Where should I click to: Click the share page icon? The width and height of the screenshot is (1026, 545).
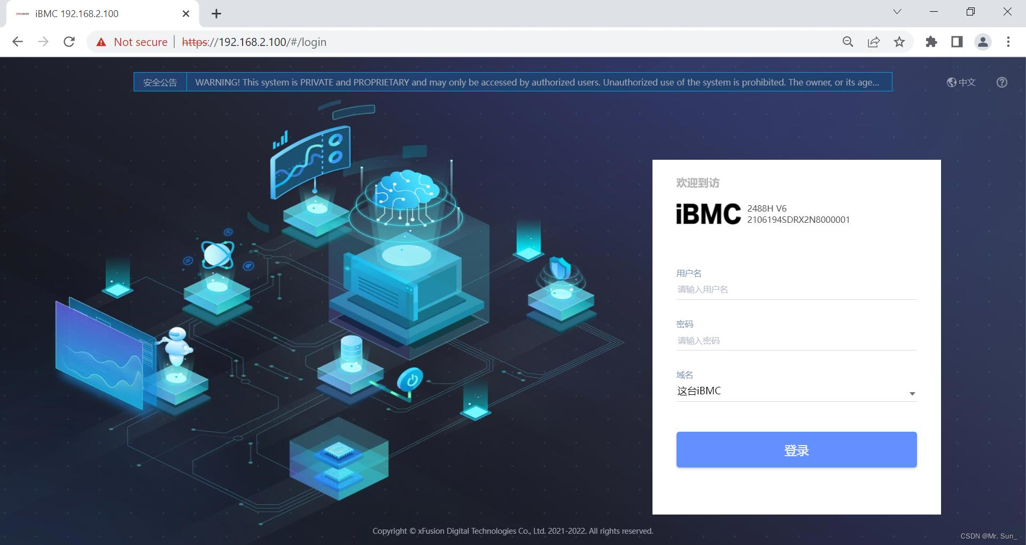point(874,42)
